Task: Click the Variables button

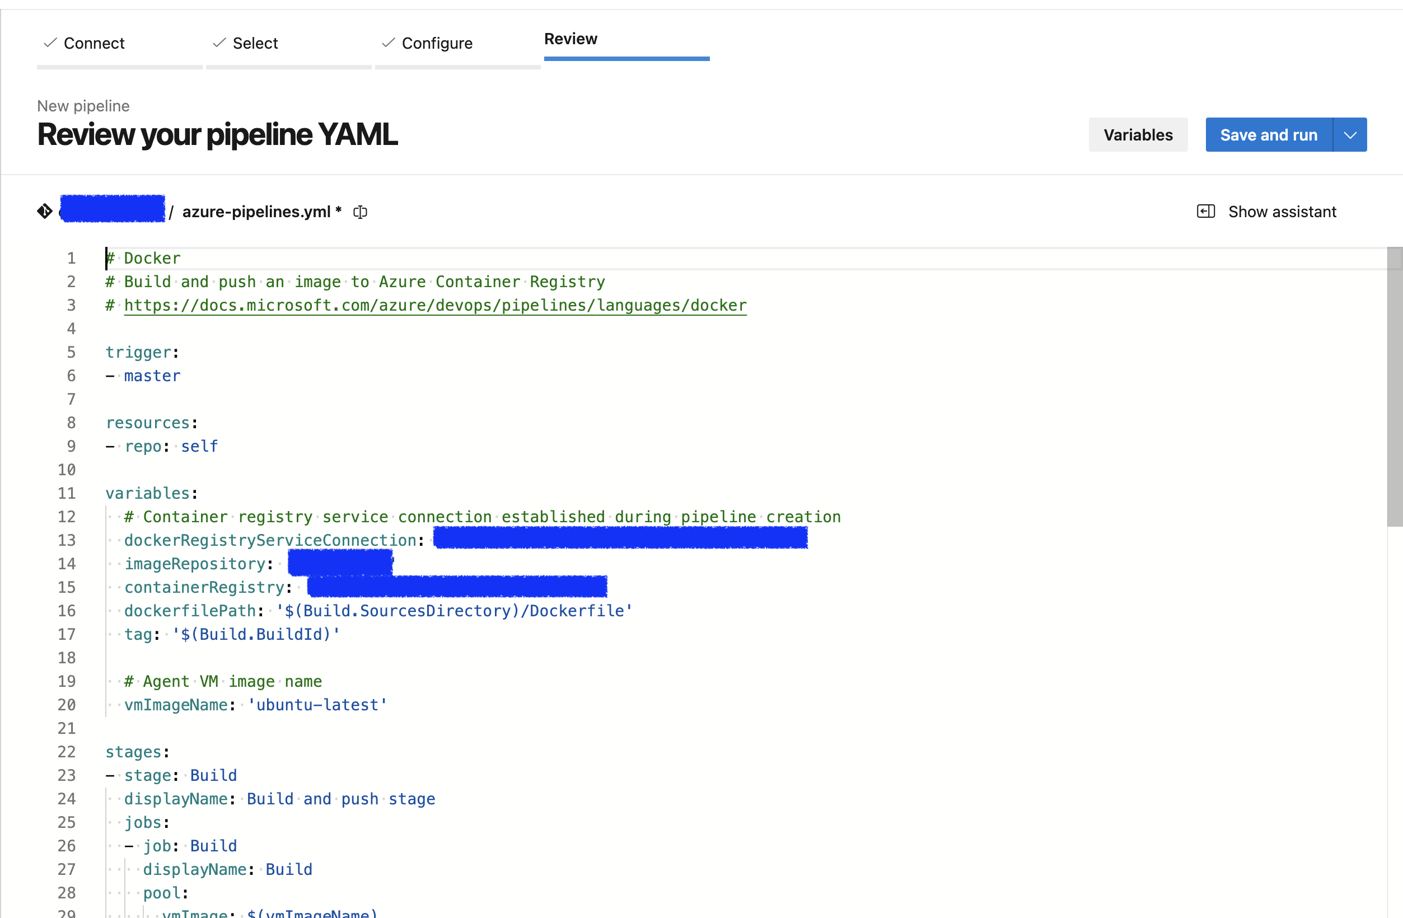Action: pyautogui.click(x=1138, y=134)
